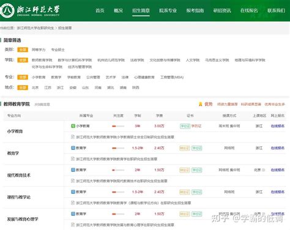Click the info icon next to 北京 location
The width and height of the screenshot is (290, 230).
[263, 170]
